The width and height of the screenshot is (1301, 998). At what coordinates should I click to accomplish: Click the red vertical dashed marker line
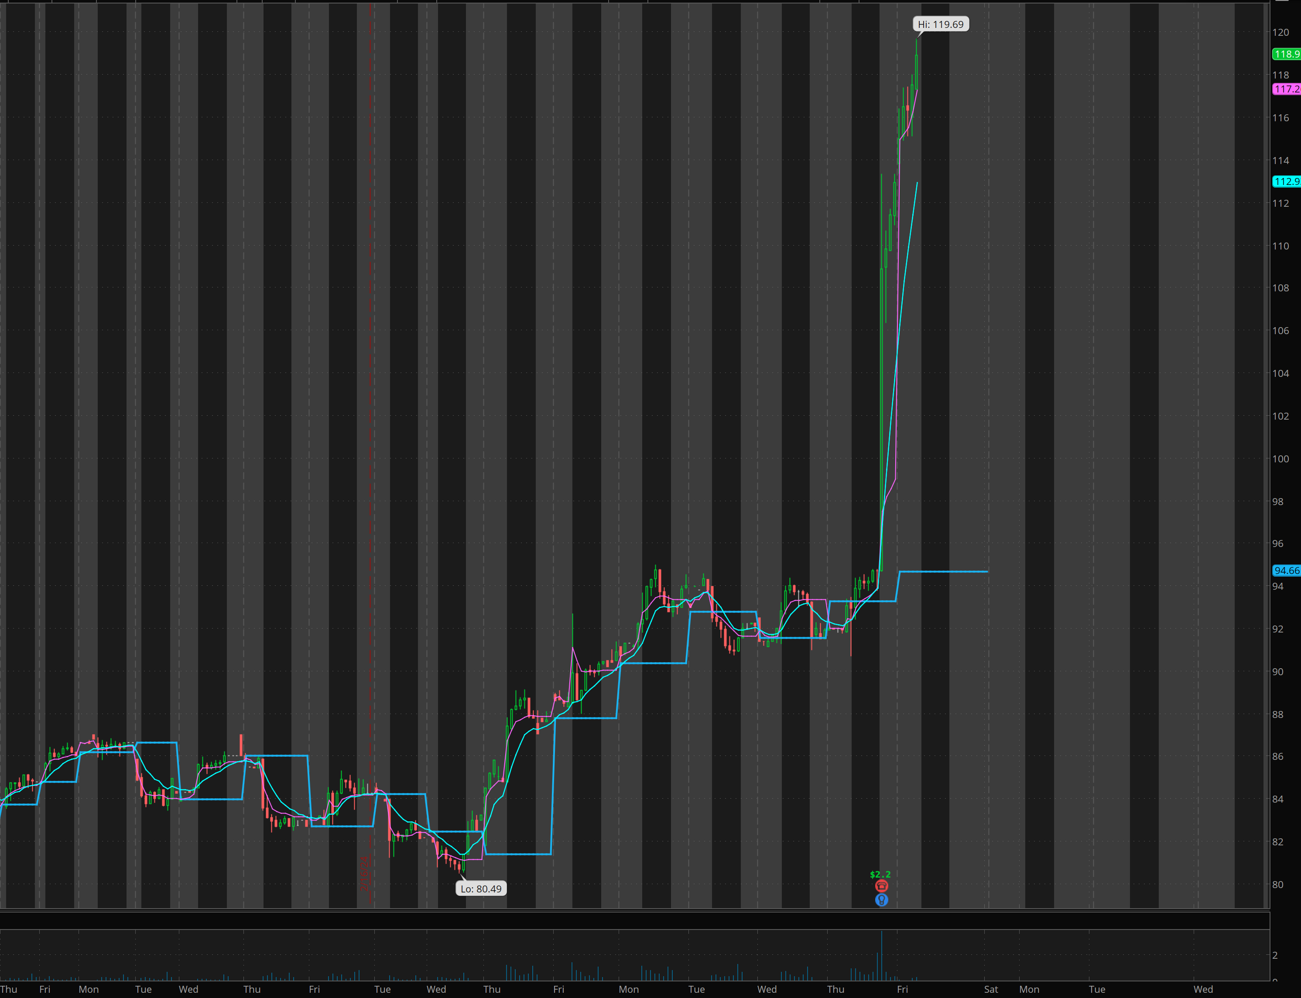point(370,416)
